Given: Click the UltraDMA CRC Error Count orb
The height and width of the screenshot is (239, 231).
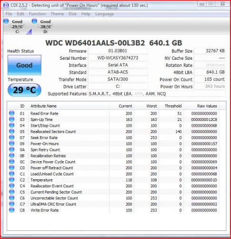Looking at the screenshot, I should coord(11,204).
